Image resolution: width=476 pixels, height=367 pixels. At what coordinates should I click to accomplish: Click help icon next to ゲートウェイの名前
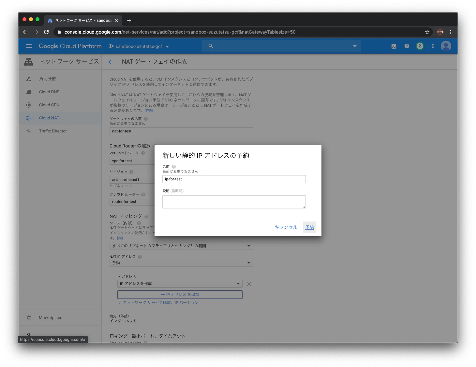point(146,119)
